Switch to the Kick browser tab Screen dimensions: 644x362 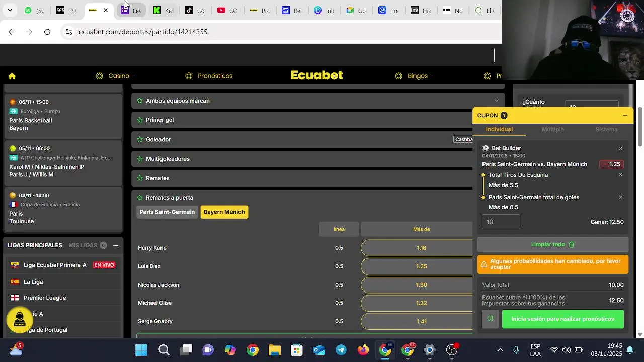point(163,10)
